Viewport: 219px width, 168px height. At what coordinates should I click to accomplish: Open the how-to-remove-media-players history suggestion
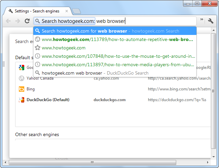115,65
